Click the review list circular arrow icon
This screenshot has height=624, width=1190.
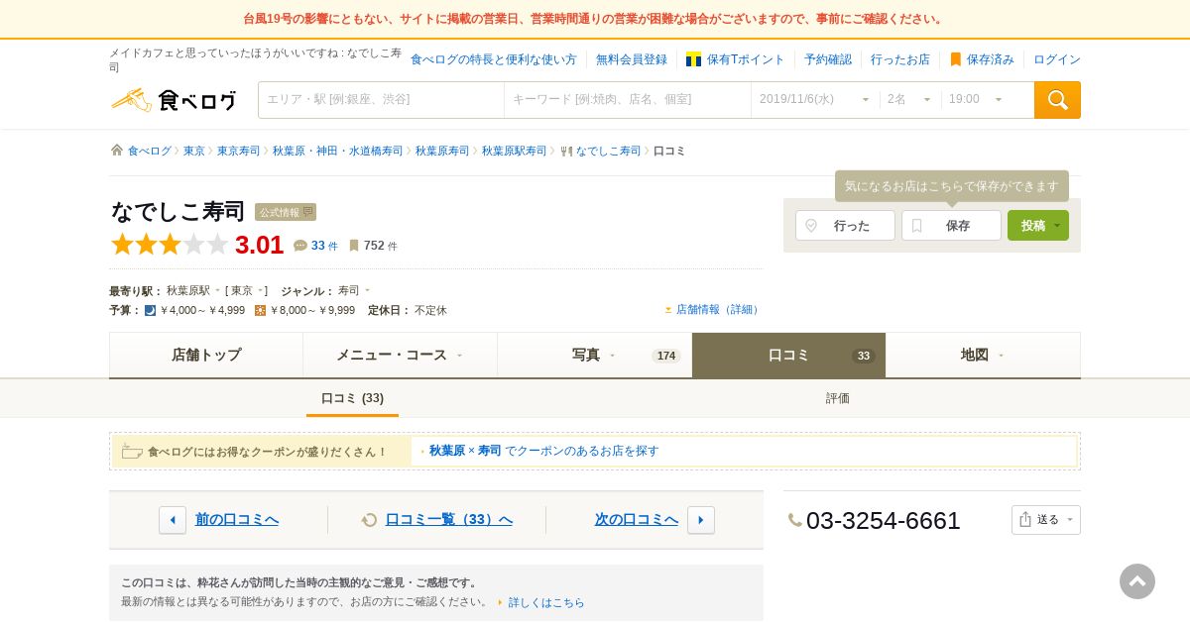coord(370,520)
